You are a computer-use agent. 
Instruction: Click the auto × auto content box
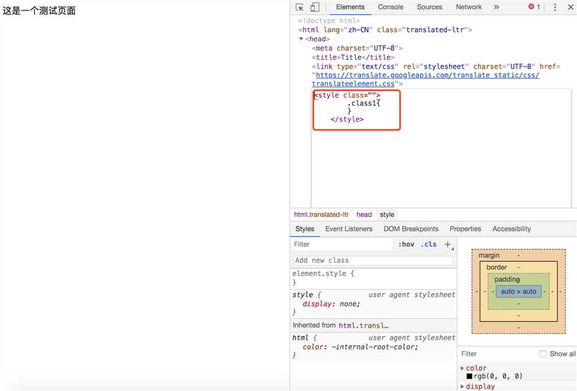519,292
